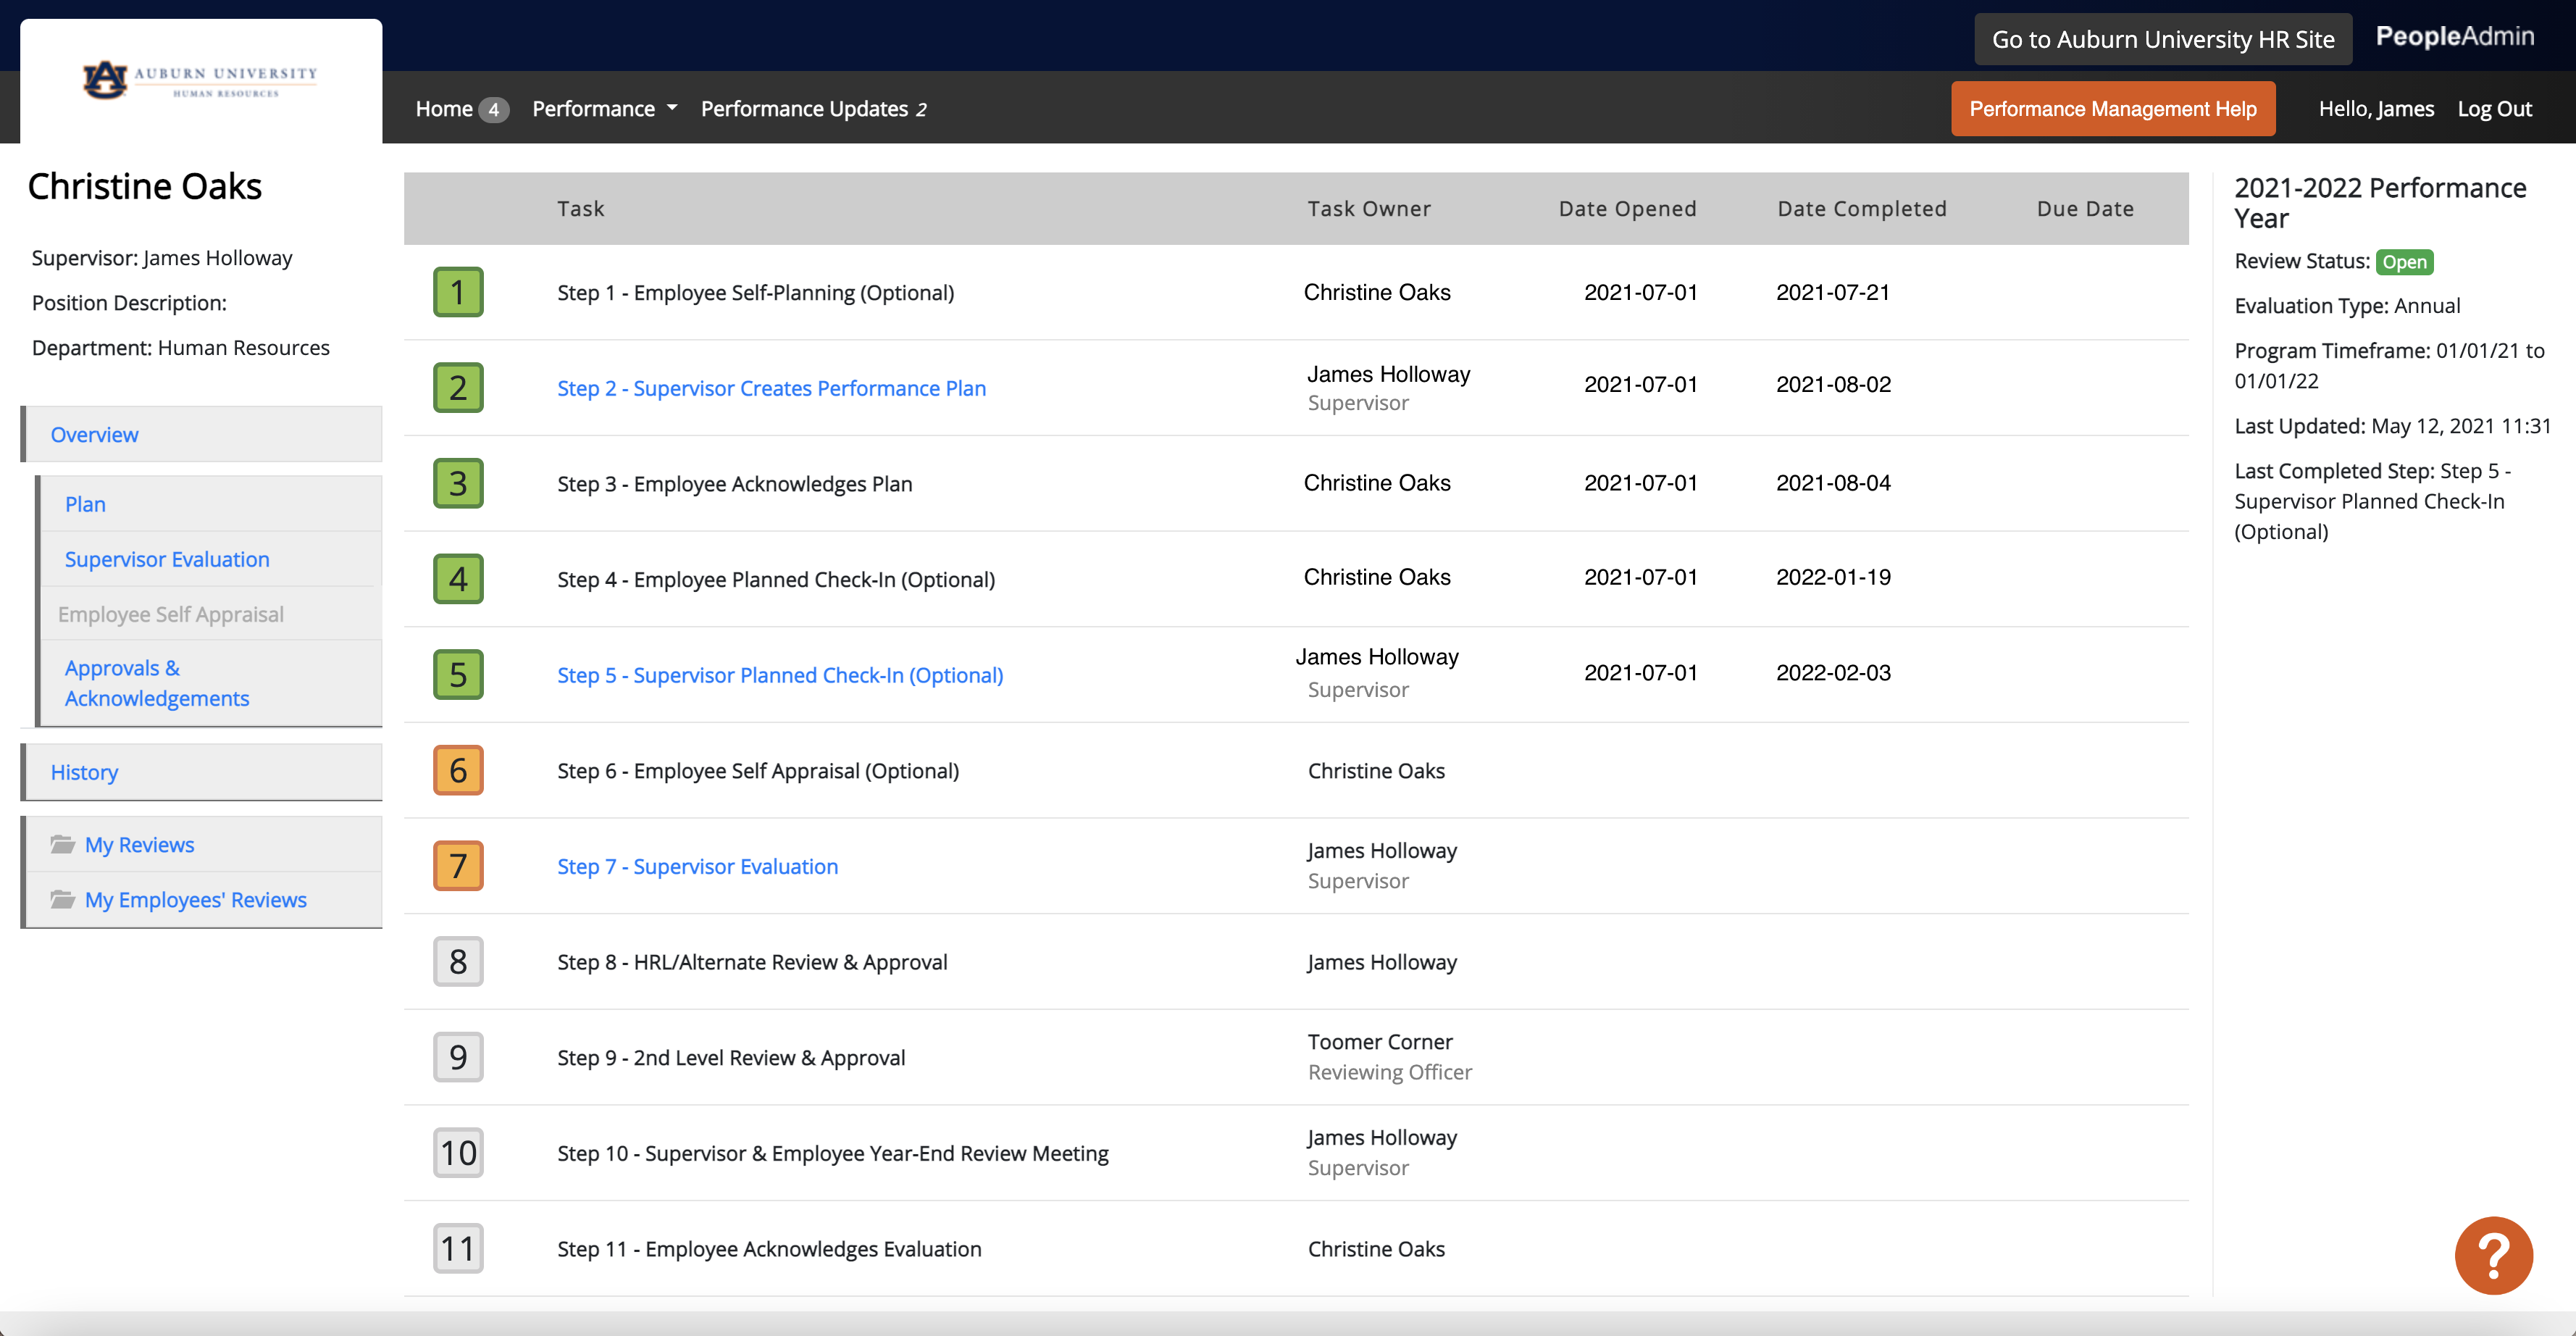Click the 2022-02-03 completed date
This screenshot has width=2576, height=1336.
point(1833,672)
